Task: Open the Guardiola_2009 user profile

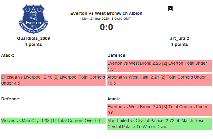Action: coord(33,38)
